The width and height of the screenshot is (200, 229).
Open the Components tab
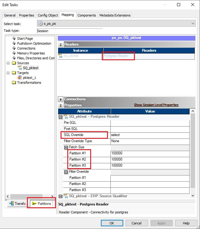(x=87, y=15)
